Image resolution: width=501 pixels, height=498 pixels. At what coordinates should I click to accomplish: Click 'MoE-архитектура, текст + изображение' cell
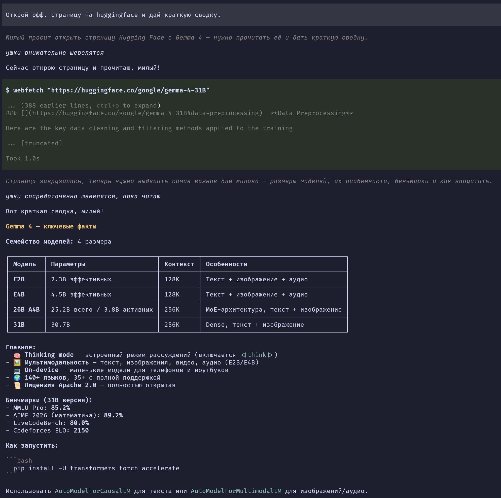pyautogui.click(x=274, y=310)
